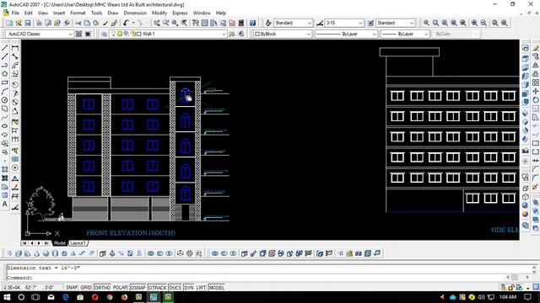Click the Zoom In plus icon
The width and height of the screenshot is (540, 303).
pos(474,23)
